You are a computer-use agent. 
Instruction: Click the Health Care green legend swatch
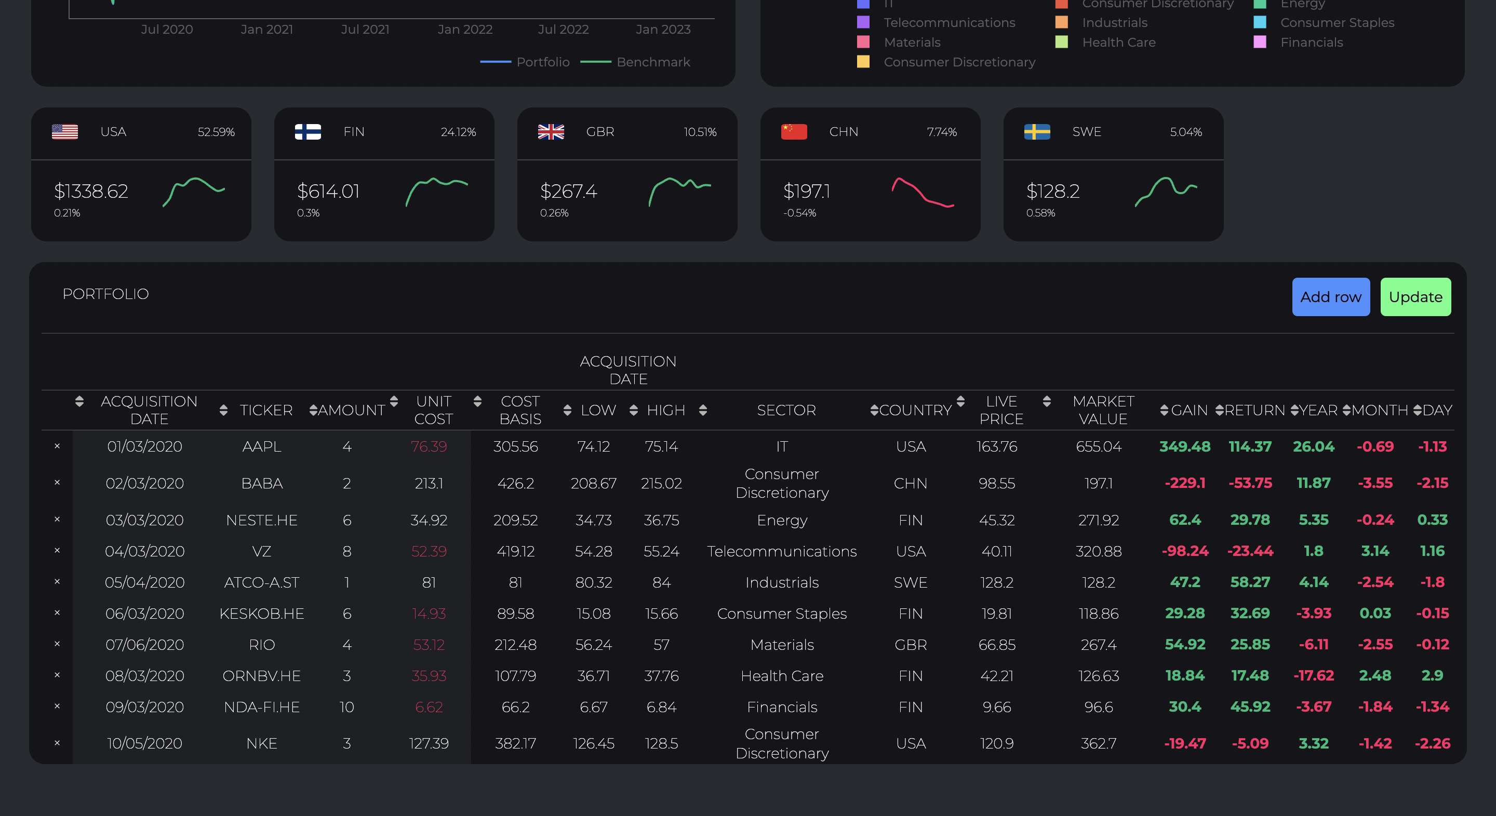click(x=1062, y=42)
